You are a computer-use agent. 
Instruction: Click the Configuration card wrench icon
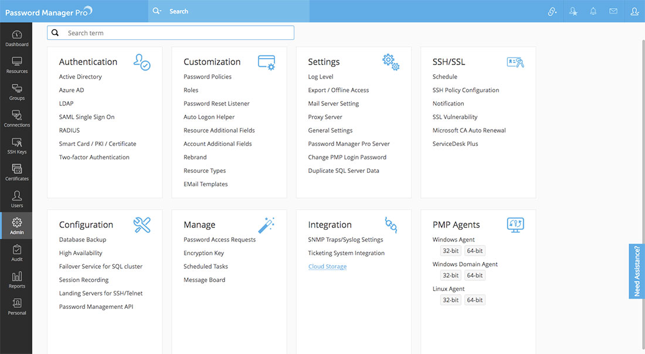pyautogui.click(x=142, y=225)
